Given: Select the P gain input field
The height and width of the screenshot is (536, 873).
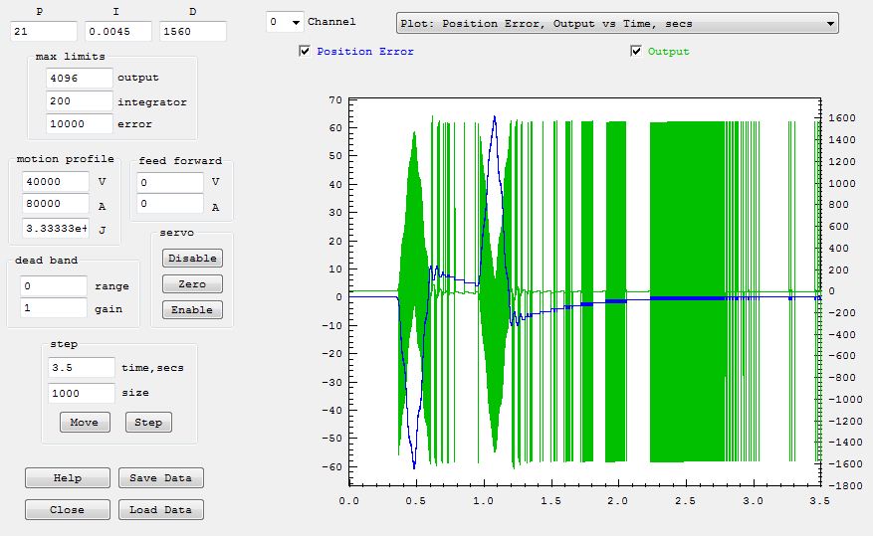Looking at the screenshot, I should point(43,32).
